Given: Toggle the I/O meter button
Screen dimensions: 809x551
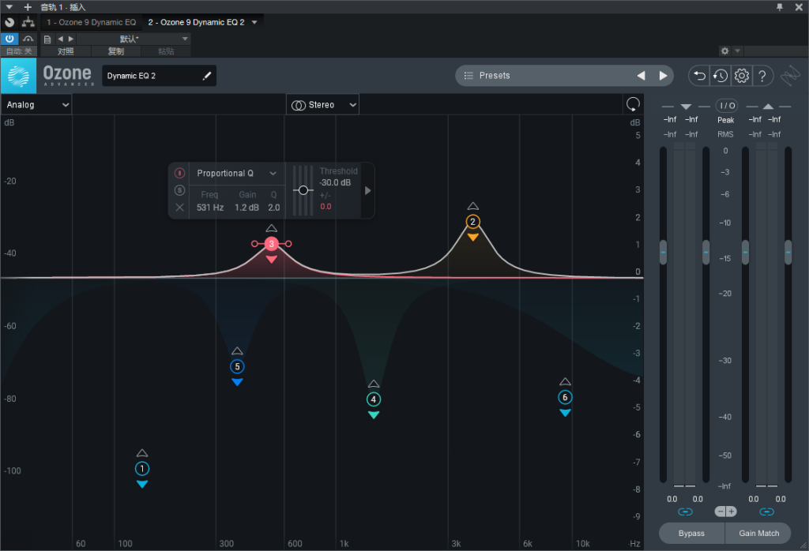Looking at the screenshot, I should coord(727,106).
